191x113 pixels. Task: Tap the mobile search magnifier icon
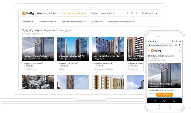[175, 51]
